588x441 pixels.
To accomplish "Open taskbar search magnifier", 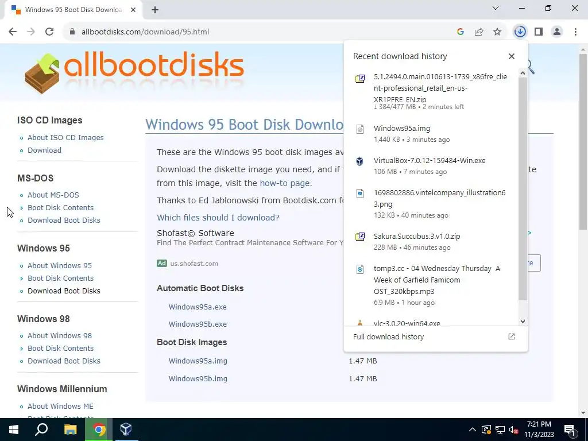I will (x=41, y=430).
